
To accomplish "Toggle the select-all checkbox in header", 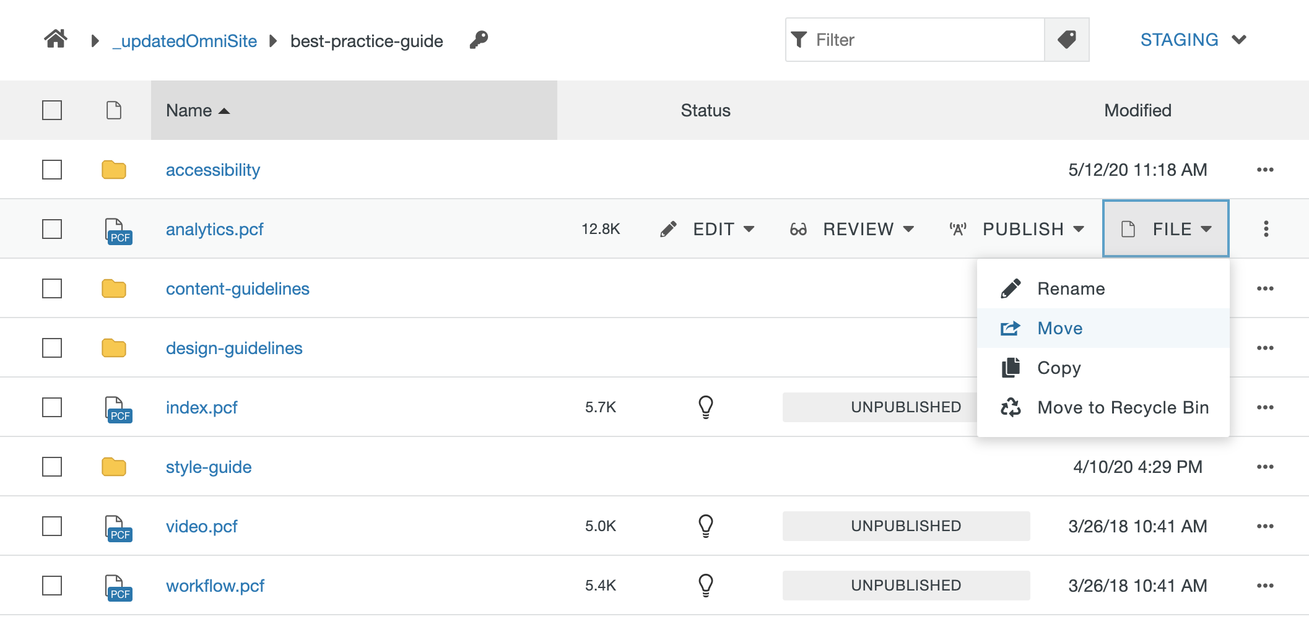I will 52,110.
